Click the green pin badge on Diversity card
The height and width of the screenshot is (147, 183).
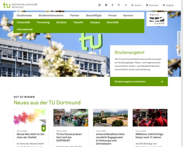click(44, 129)
